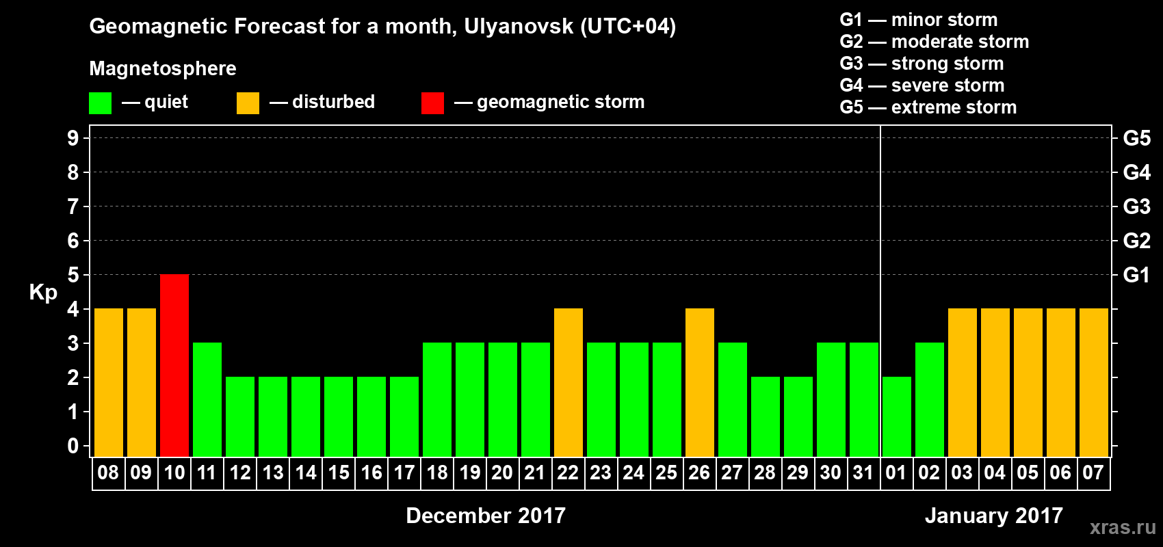The width and height of the screenshot is (1163, 547).
Task: Click the date cell '07' on the x-axis
Action: (x=1094, y=473)
